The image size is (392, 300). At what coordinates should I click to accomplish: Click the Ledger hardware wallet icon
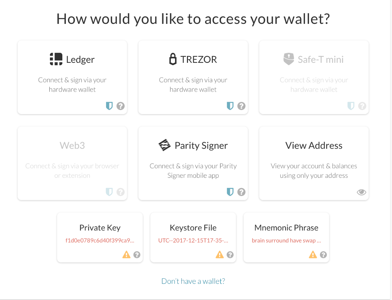point(56,59)
